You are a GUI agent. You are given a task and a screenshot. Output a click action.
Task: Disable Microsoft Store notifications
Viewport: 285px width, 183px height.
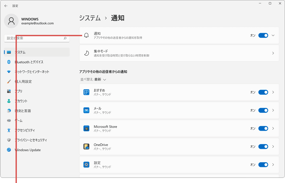point(263,128)
